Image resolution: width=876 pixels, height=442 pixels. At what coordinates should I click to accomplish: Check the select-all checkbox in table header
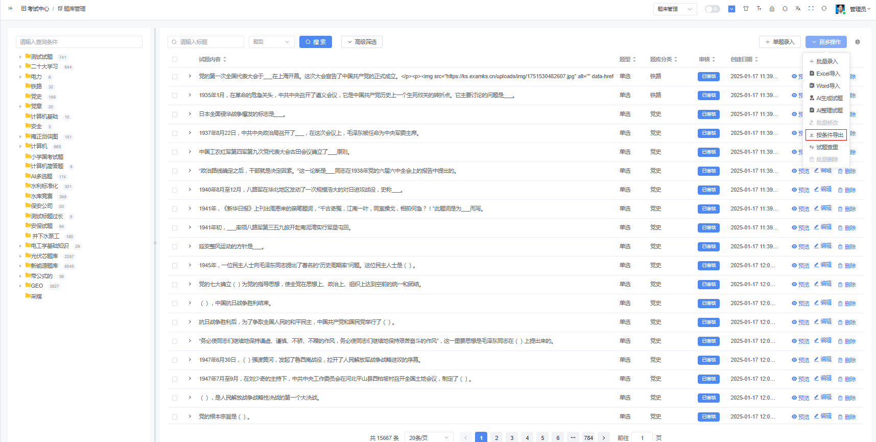tap(175, 59)
